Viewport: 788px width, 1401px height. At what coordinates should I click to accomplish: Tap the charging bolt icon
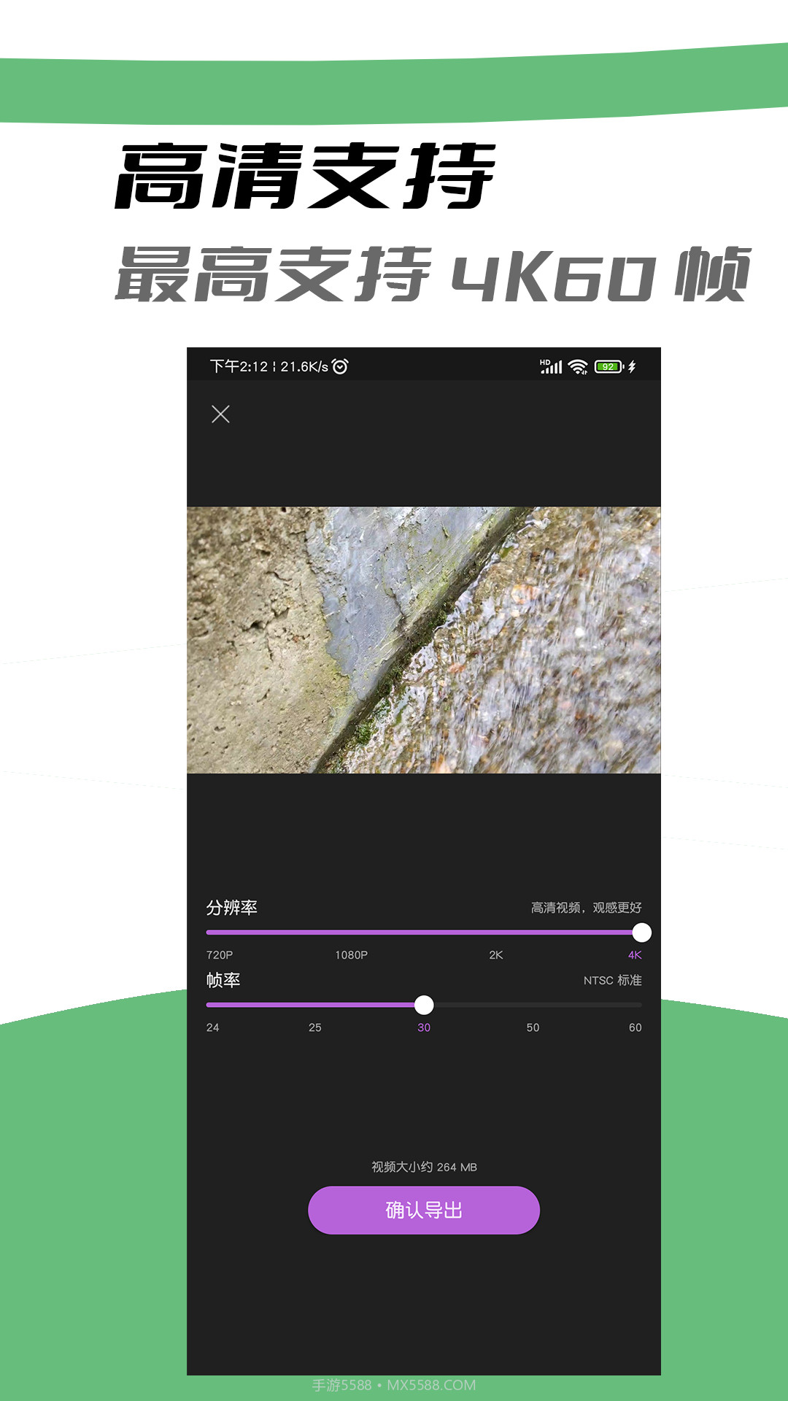632,366
